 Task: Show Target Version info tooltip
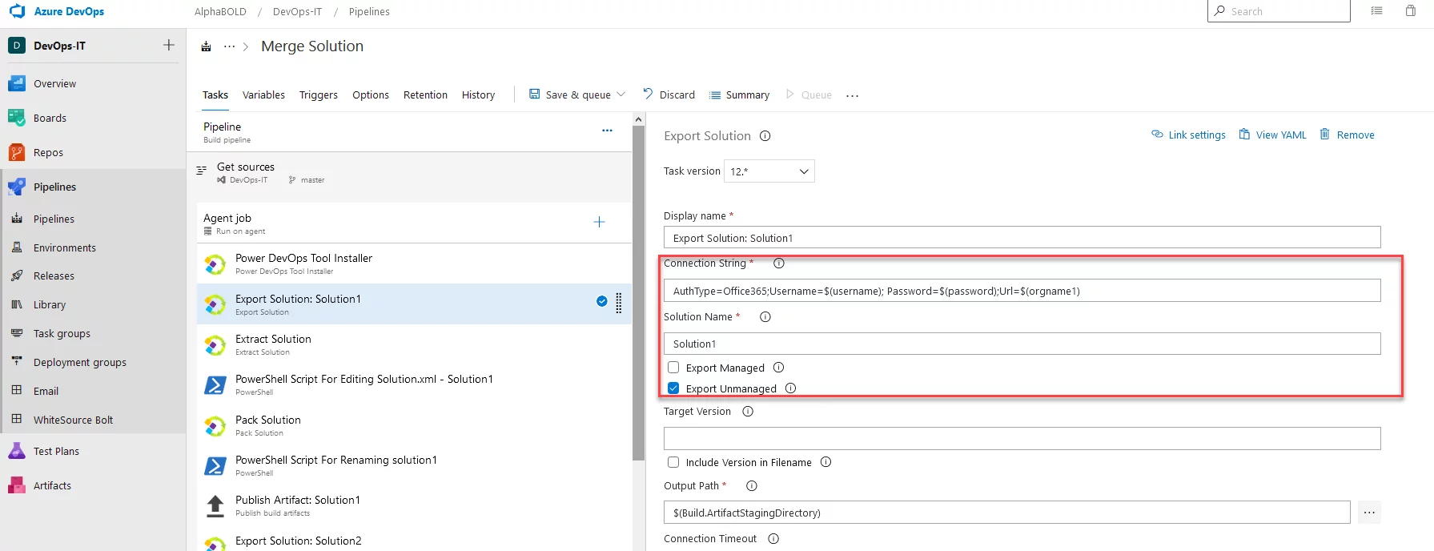(x=748, y=411)
